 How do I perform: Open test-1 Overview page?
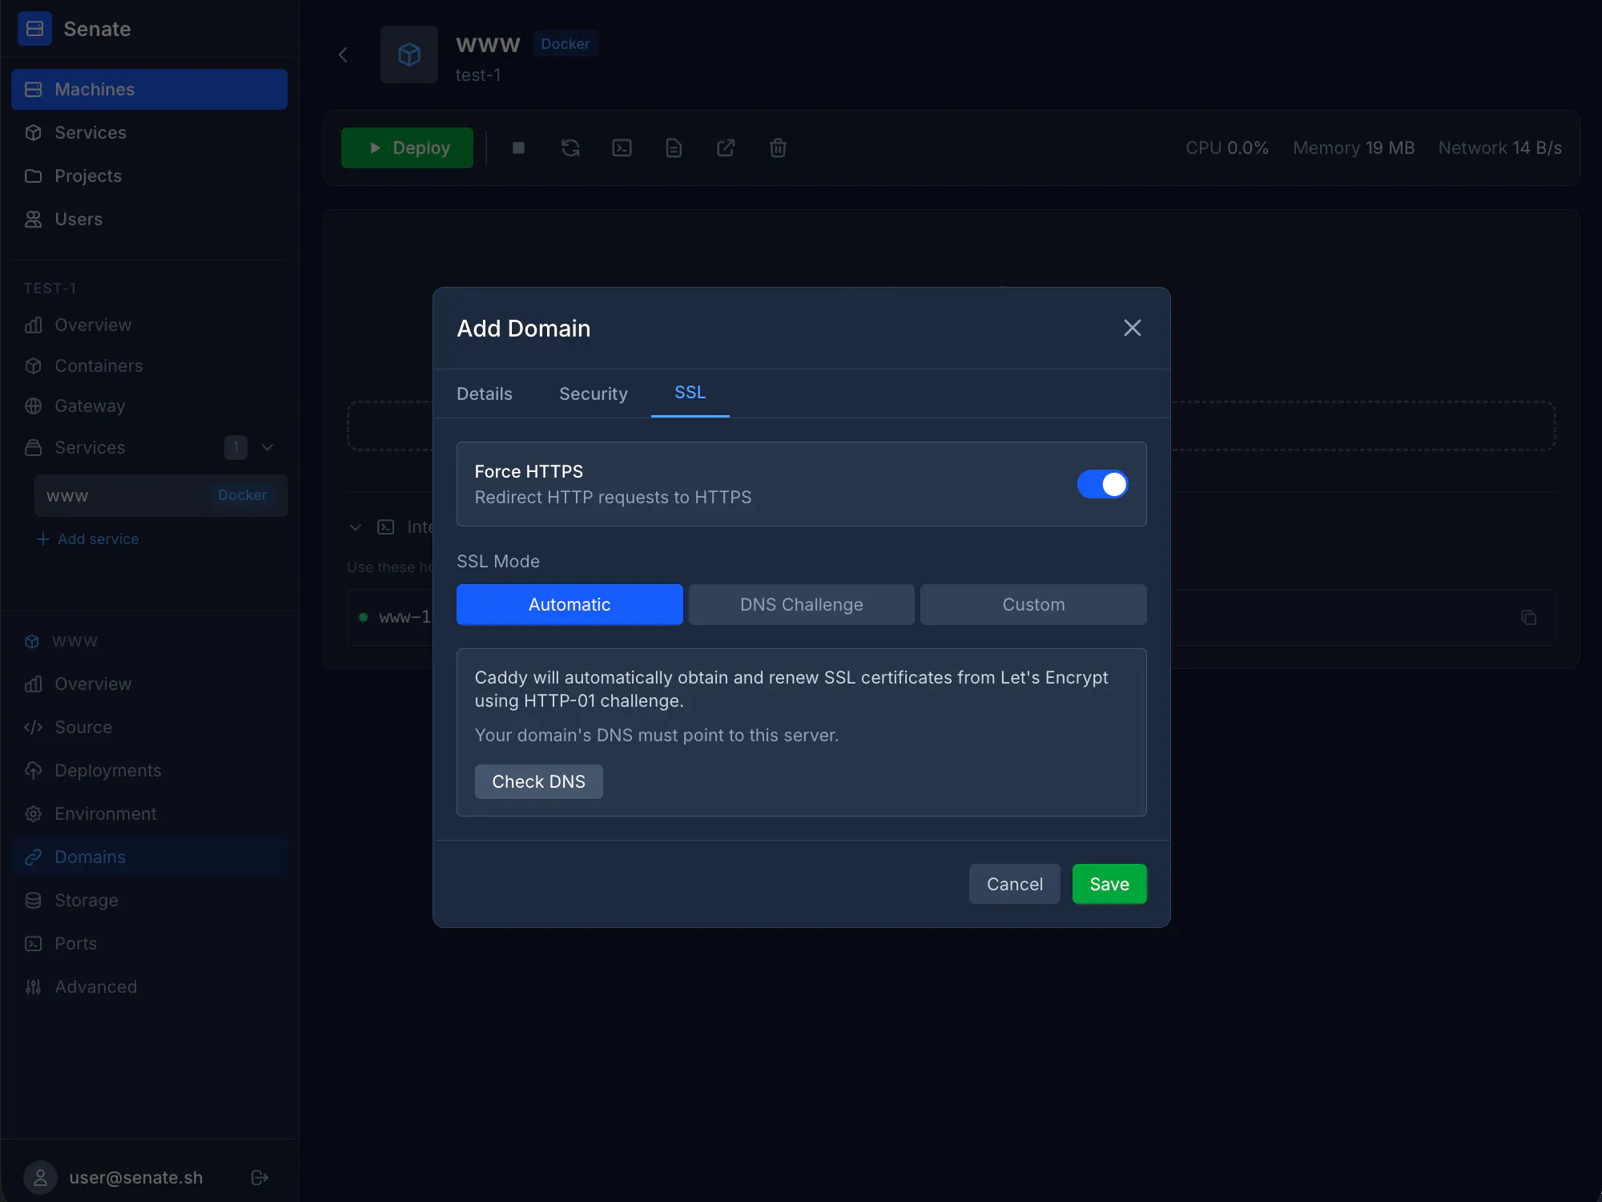click(149, 325)
